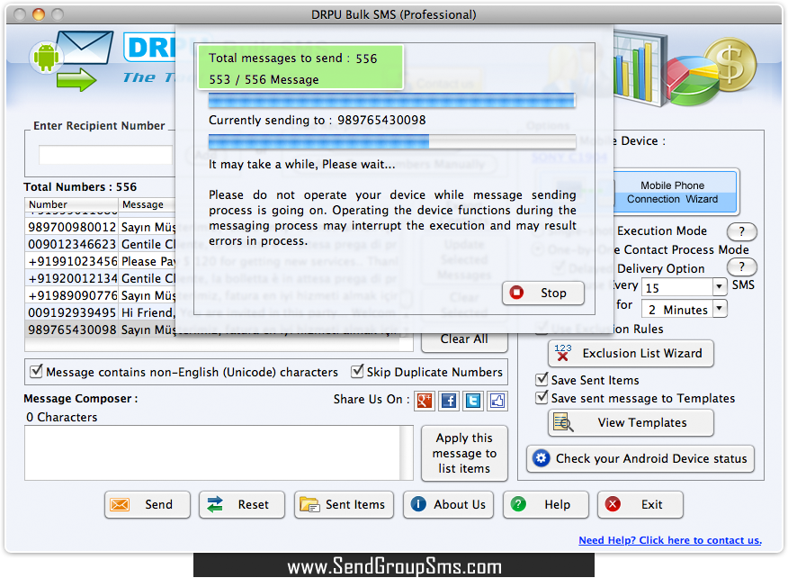Image resolution: width=788 pixels, height=578 pixels.
Task: Open Sent Items
Action: (344, 504)
